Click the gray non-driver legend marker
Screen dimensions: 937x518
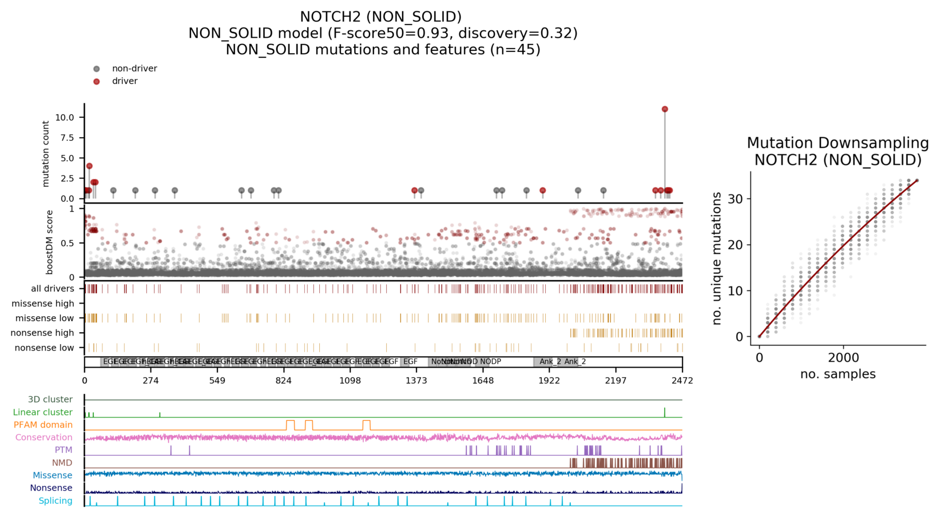coord(96,69)
